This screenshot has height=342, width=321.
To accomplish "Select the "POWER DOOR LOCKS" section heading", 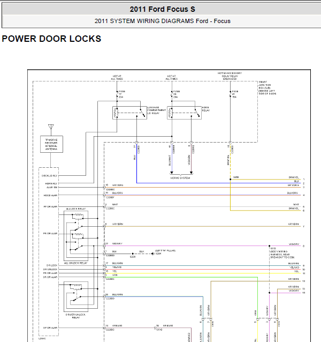I will click(51, 39).
